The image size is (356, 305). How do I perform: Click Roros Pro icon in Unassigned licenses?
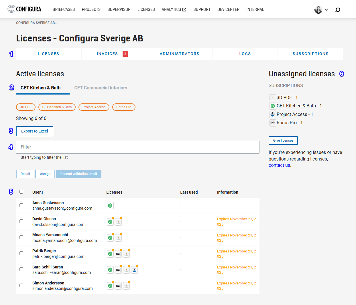[x=273, y=123]
